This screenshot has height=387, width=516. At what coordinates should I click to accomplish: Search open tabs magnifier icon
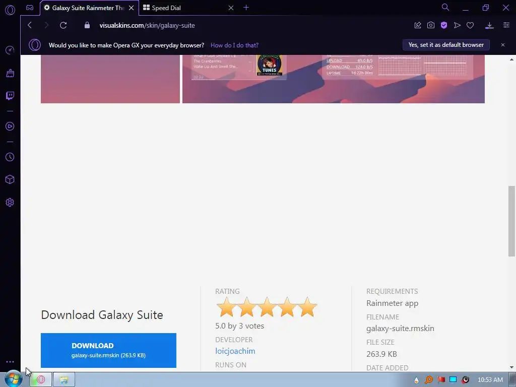click(x=445, y=7)
